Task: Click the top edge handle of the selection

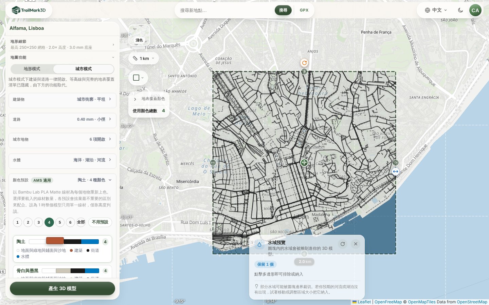Action: coord(304,72)
